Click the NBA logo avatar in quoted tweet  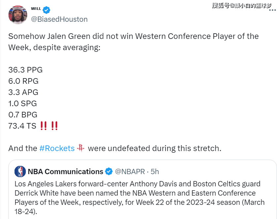pos(20,172)
